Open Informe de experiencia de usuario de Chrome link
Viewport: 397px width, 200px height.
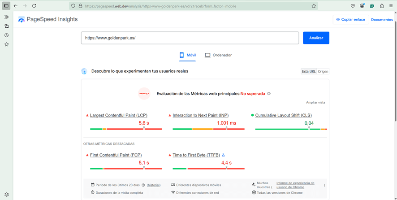tap(295, 185)
